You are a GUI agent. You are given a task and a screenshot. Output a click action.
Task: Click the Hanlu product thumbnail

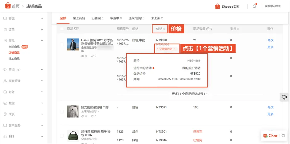coord(73,44)
